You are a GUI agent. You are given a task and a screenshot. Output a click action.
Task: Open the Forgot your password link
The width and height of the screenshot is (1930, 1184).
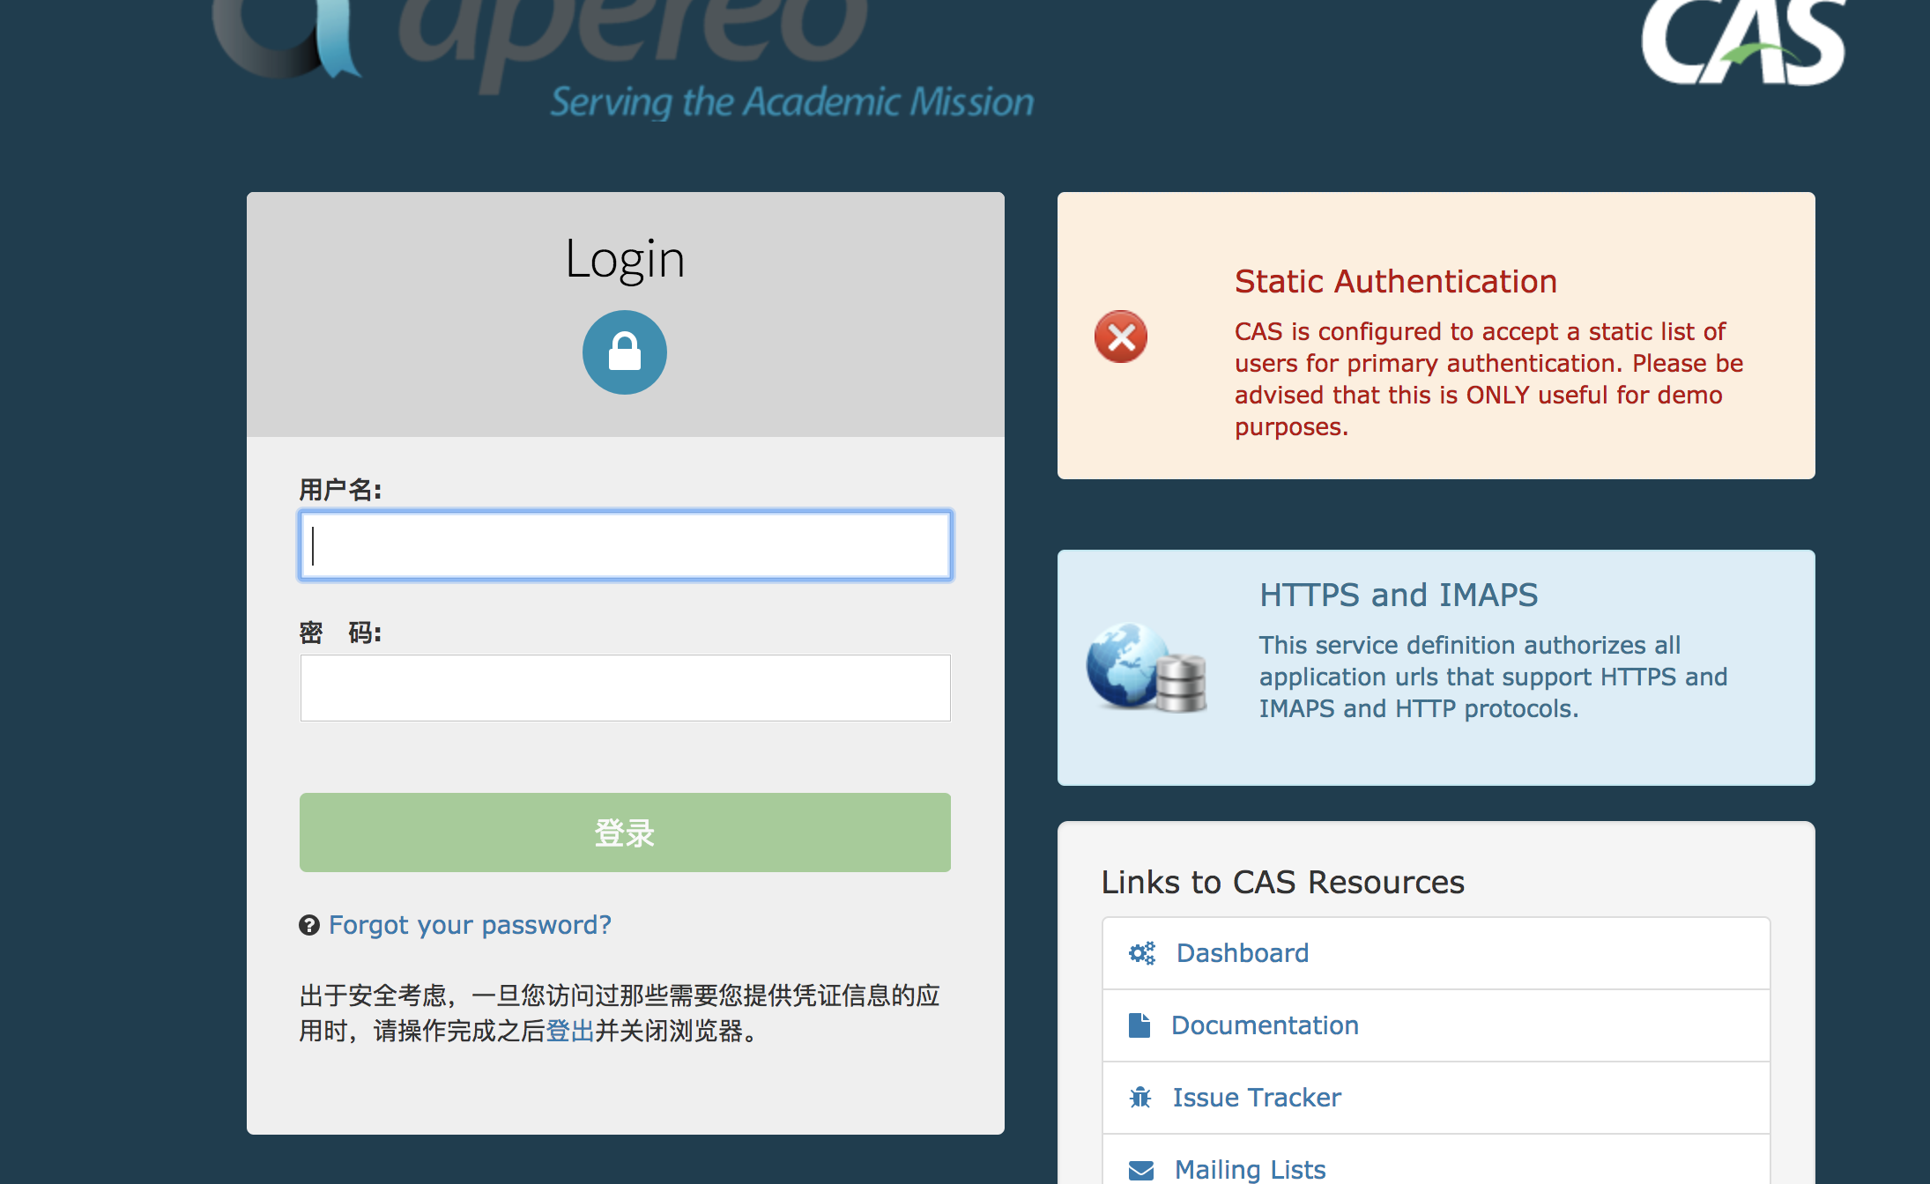pos(470,925)
